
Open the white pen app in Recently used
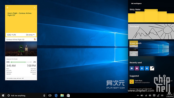[x=152, y=68]
